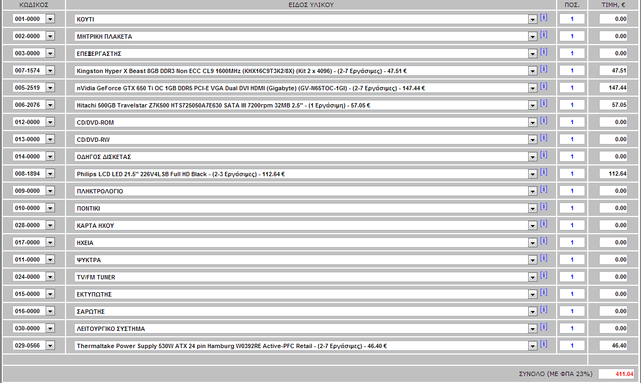
Task: Select the TV/FM TUNER item text
Action: (96, 277)
